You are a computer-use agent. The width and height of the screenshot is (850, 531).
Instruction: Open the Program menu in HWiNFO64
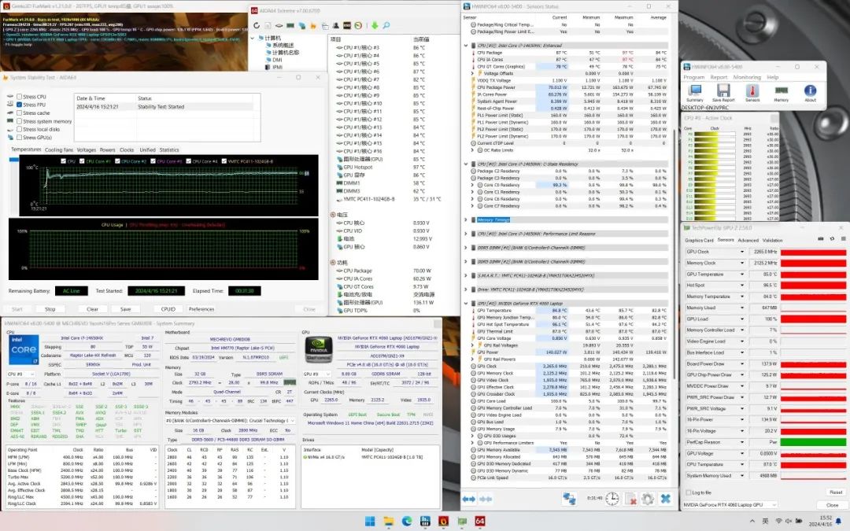pos(694,77)
